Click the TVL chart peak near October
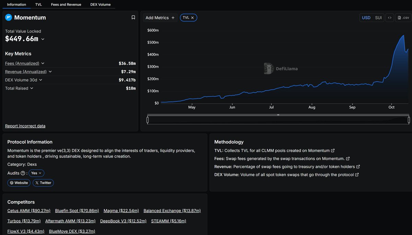412x235 pixels. point(403,35)
